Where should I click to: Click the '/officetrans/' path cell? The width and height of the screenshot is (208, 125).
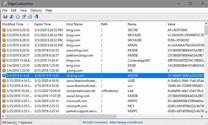(110, 91)
